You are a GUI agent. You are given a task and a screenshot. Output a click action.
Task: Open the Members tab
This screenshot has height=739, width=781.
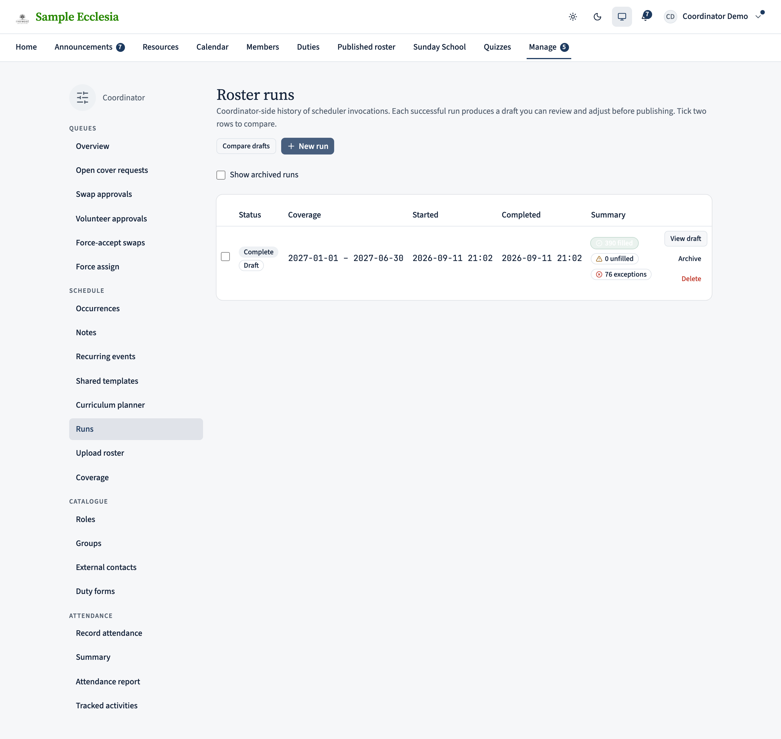point(262,47)
